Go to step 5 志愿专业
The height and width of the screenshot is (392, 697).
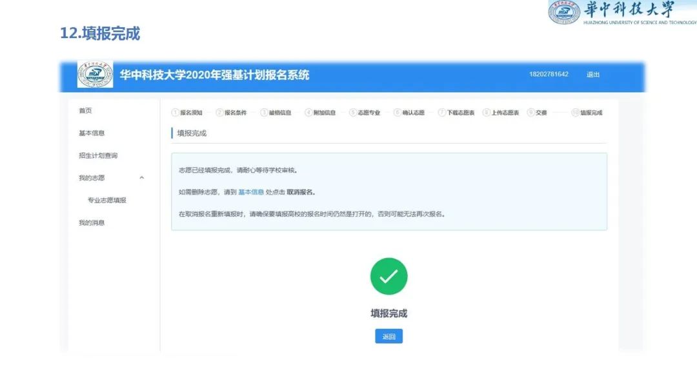365,113
